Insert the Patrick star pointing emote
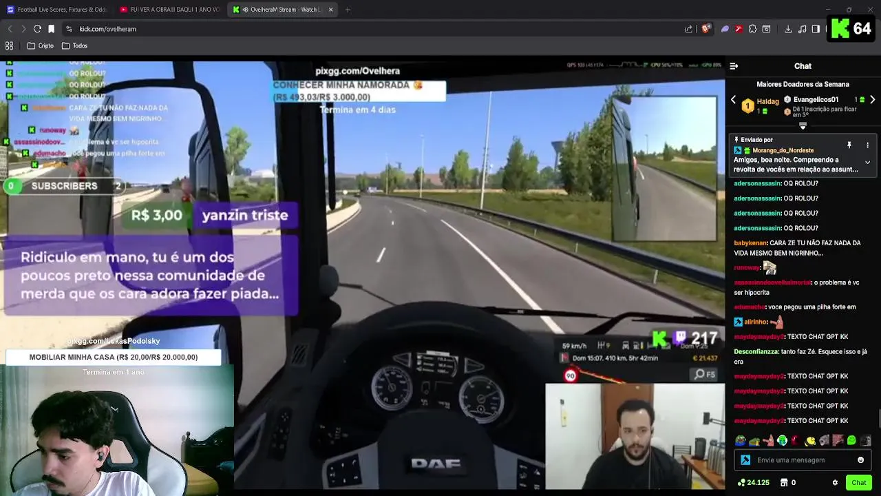Image resolution: width=881 pixels, height=496 pixels. (x=768, y=441)
